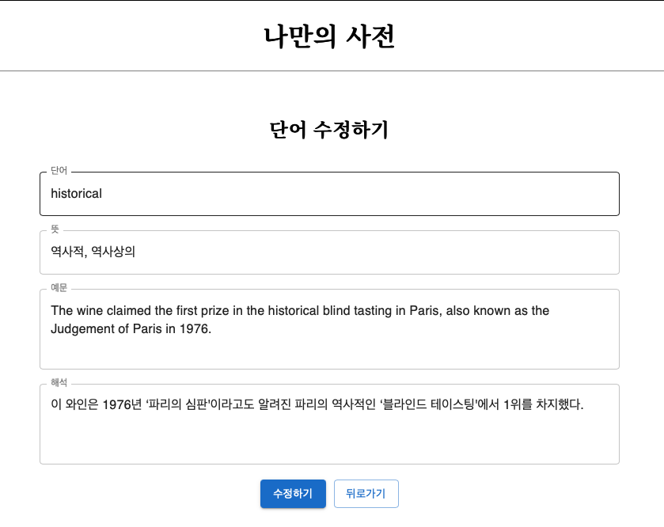Click the word historical in the 단어 field
The height and width of the screenshot is (527, 664).
coord(75,193)
